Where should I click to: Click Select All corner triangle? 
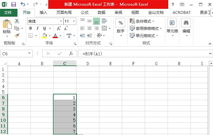[5, 63]
